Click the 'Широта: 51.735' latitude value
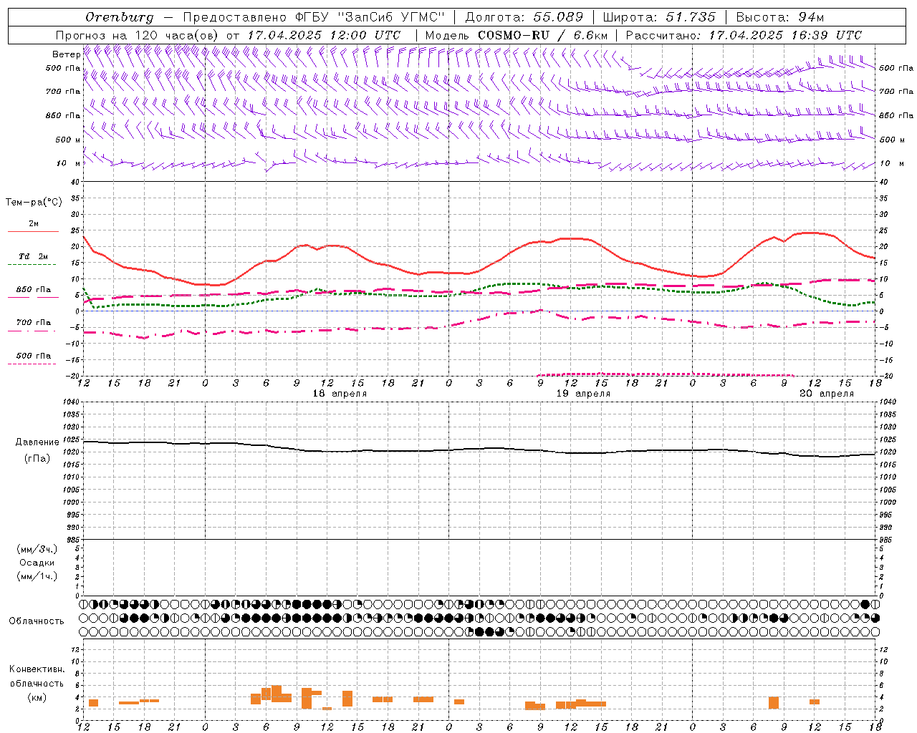The image size is (917, 733). coord(659,17)
